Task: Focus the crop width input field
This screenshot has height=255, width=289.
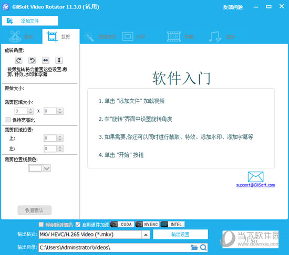Action: [21, 111]
